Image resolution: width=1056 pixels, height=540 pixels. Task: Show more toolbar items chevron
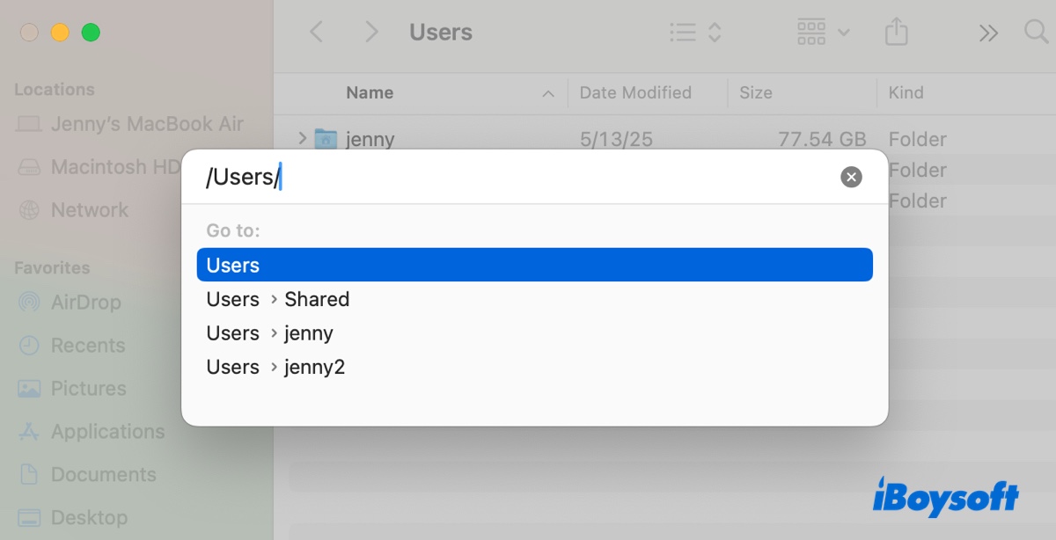coord(988,33)
